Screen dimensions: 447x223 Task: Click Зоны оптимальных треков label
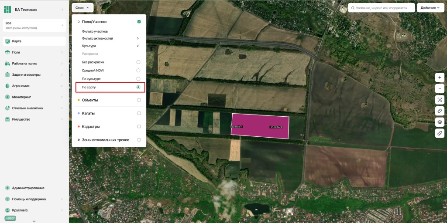pyautogui.click(x=106, y=140)
